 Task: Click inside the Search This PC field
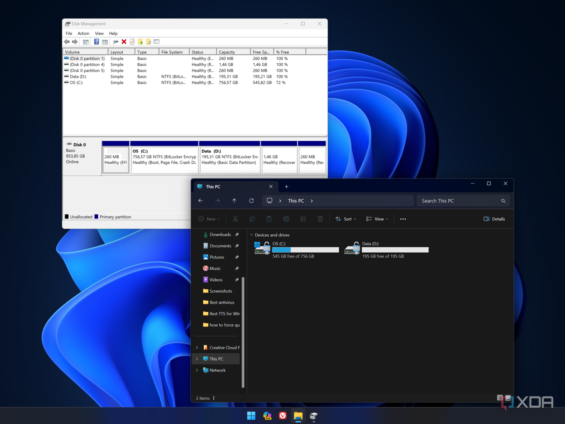[x=459, y=201]
